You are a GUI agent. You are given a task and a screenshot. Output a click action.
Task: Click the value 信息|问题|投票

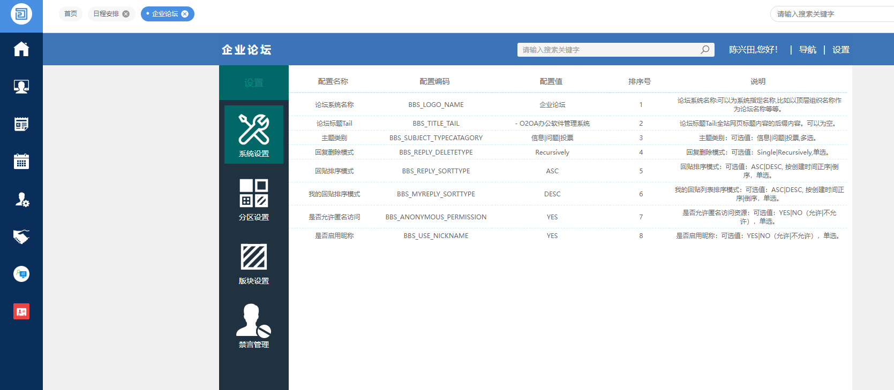552,138
